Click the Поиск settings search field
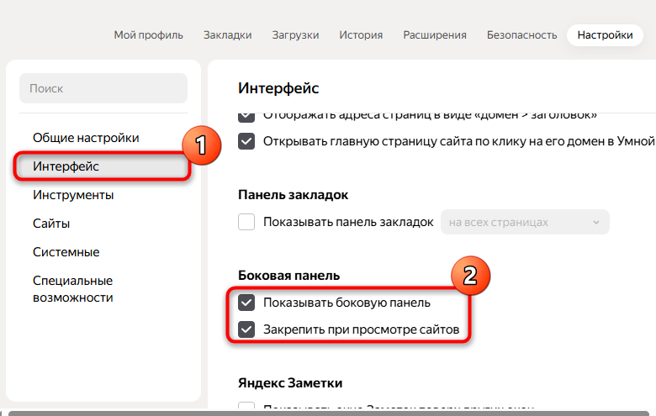This screenshot has width=656, height=416. (x=103, y=88)
